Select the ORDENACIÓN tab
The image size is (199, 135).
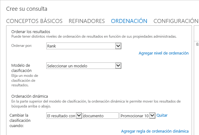(129, 21)
